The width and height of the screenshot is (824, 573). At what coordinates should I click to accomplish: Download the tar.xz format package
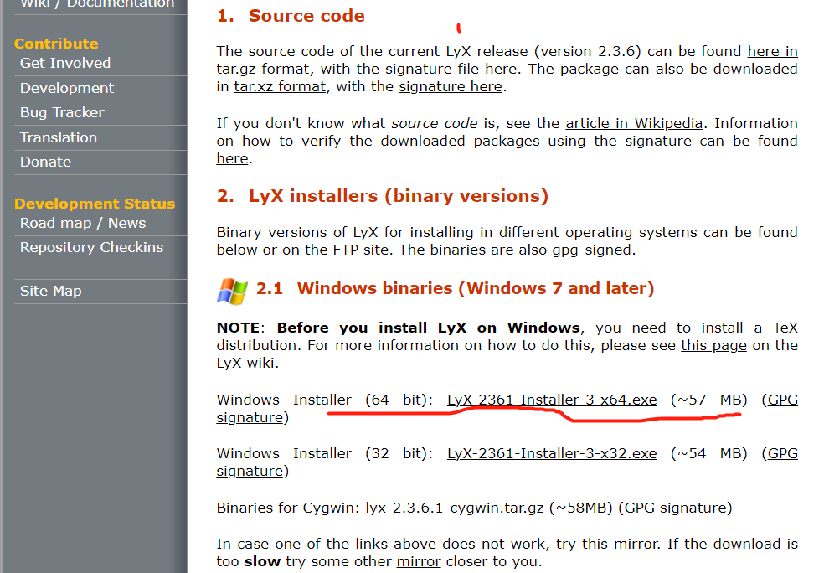pyautogui.click(x=280, y=86)
